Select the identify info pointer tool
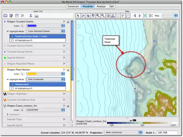 pos(83,16)
